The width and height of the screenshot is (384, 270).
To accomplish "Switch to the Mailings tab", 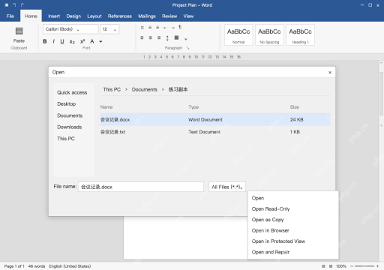I will pyautogui.click(x=147, y=16).
